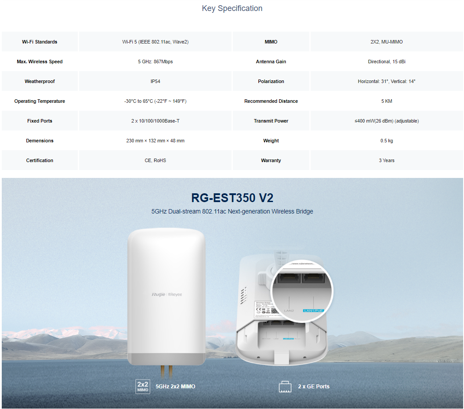This screenshot has width=464, height=409.
Task: Click the 'MIMO' label cell in the table
Action: coord(271,42)
